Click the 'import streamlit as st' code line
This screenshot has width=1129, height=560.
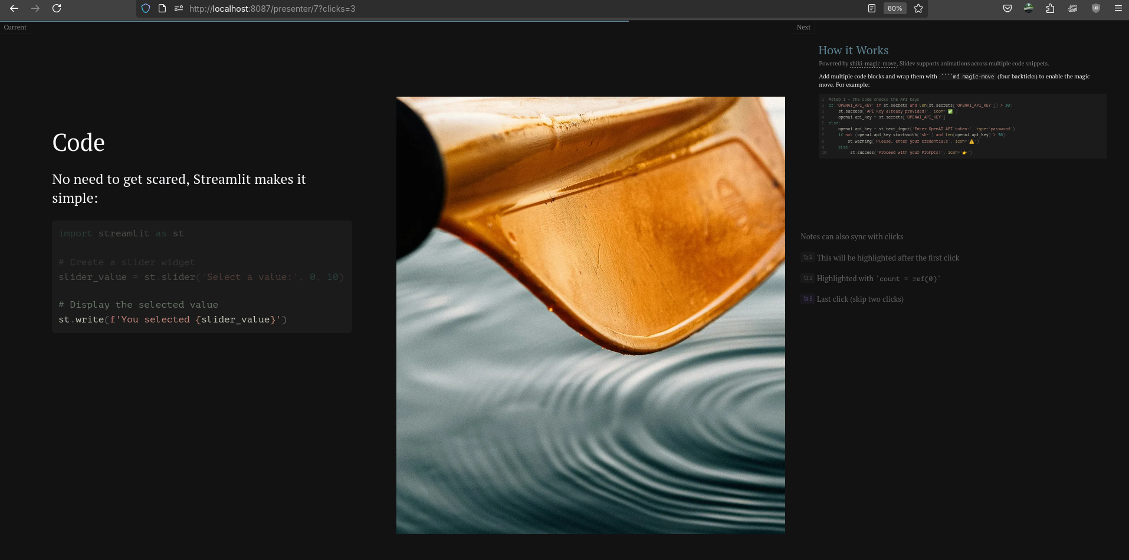pyautogui.click(x=121, y=233)
